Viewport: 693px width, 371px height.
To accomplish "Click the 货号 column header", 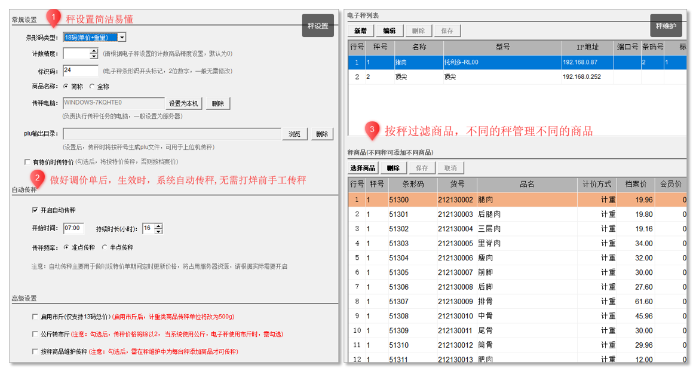I will (457, 184).
